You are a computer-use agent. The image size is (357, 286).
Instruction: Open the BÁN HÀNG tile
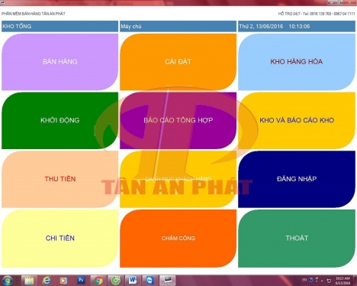tap(59, 62)
